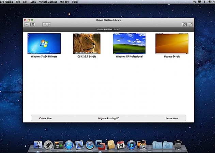
Task: Enter full screen using the arrows icon
Action: 190,24
